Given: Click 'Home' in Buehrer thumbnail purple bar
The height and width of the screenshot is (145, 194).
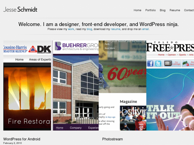Looking at the screenshot, I should click(x=60, y=128).
